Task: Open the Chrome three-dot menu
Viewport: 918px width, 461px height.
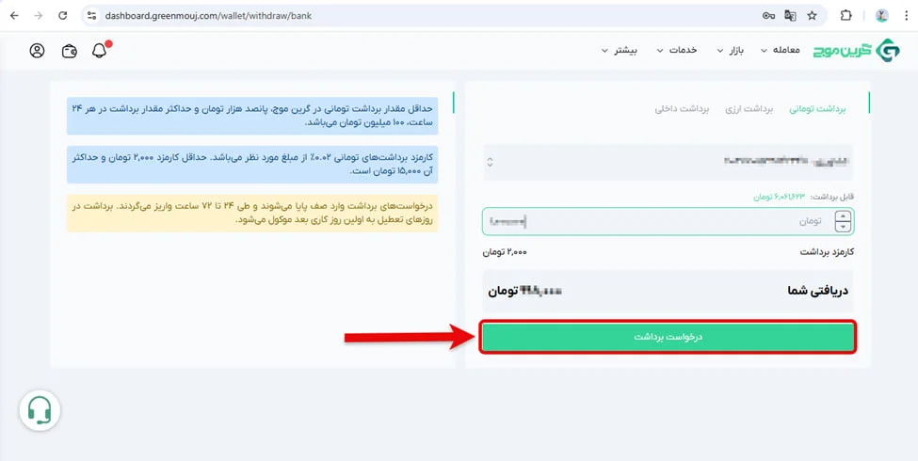Action: (907, 16)
